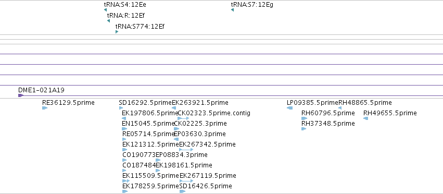The image size is (443, 194).
Task: Click the RE36129.5prime EST glyph
Action: click(x=45, y=108)
